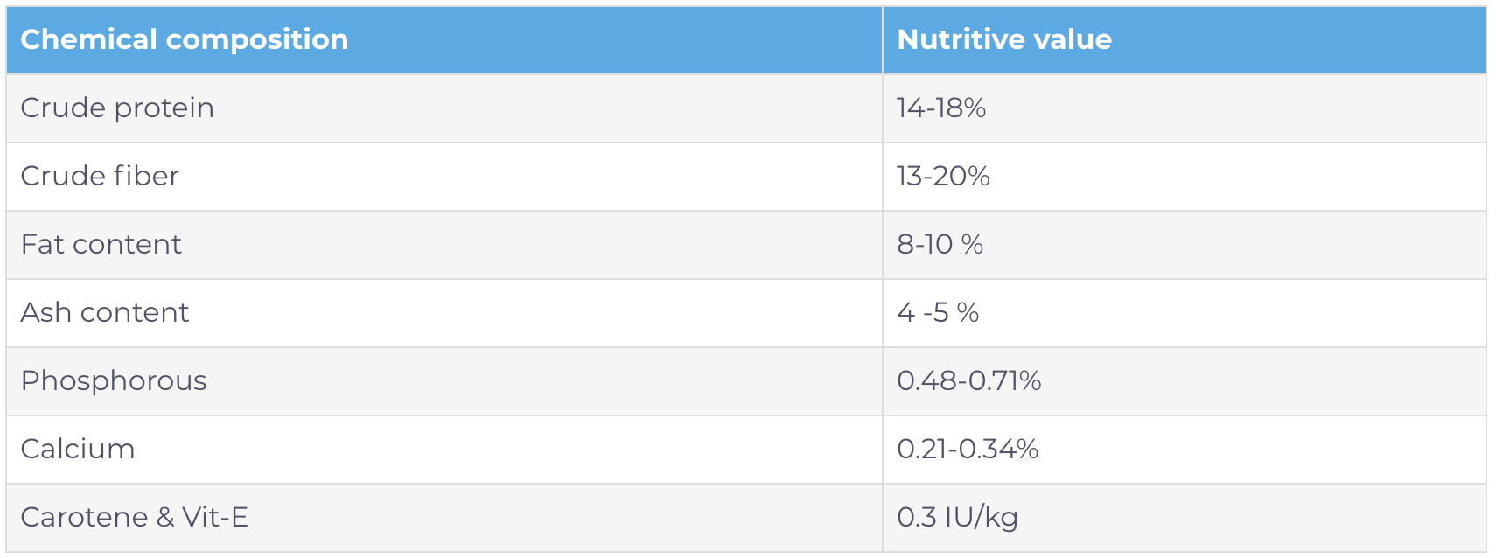Click the 4 -5 % value cell
The height and width of the screenshot is (558, 1496).
(938, 312)
